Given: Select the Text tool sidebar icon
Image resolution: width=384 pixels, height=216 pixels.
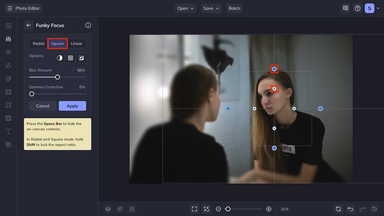Looking at the screenshot, I should [x=8, y=131].
